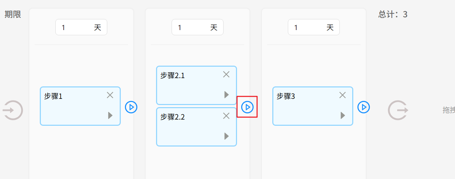
Task: Click the second column's 天 duration field
Action: point(193,27)
